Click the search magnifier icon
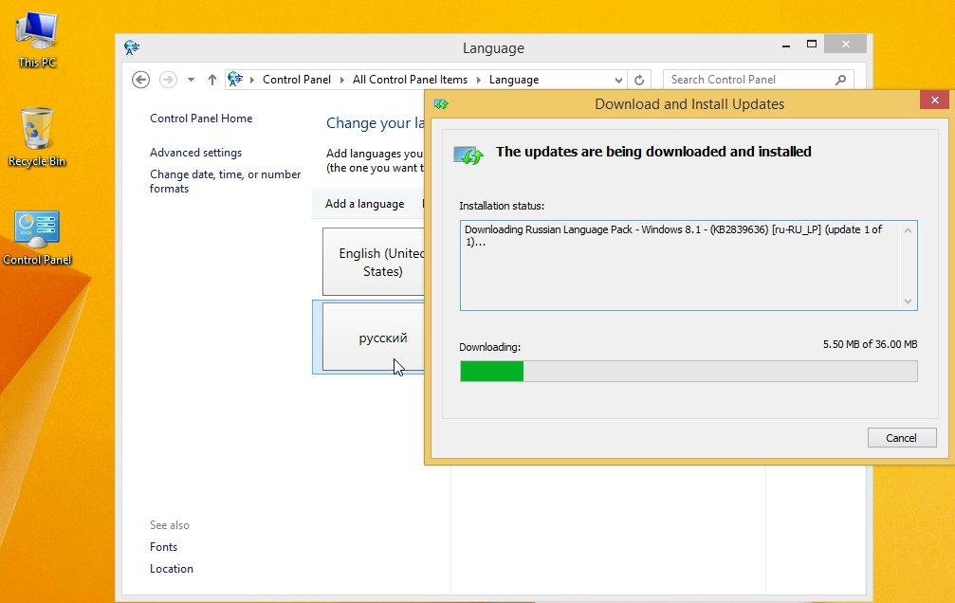Screen dimensions: 955x603 [840, 80]
